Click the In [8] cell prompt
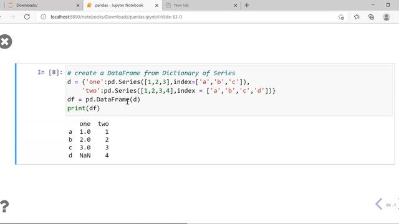Viewport: 399px width, 224px height. coord(50,72)
